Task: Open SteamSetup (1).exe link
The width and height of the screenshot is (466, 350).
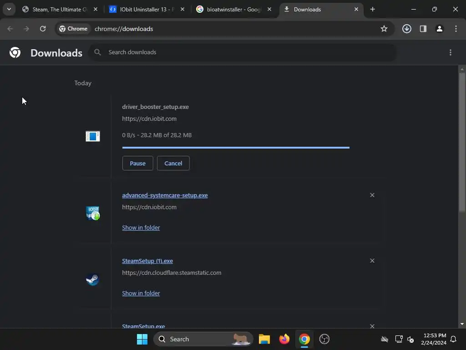Action: (147, 261)
